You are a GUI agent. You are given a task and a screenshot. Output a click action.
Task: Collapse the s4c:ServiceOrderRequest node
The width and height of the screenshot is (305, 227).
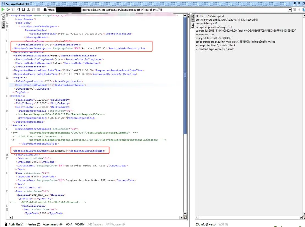click(7, 27)
